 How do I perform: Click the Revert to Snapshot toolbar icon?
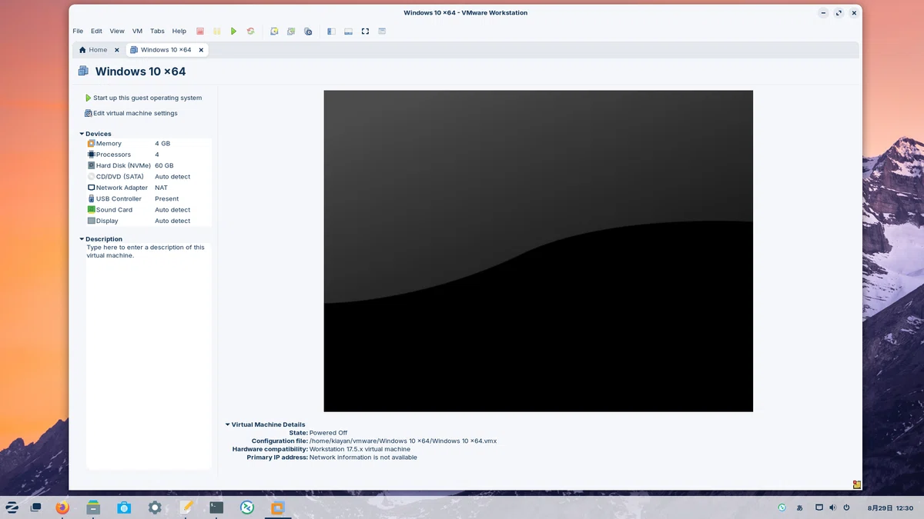click(x=291, y=32)
